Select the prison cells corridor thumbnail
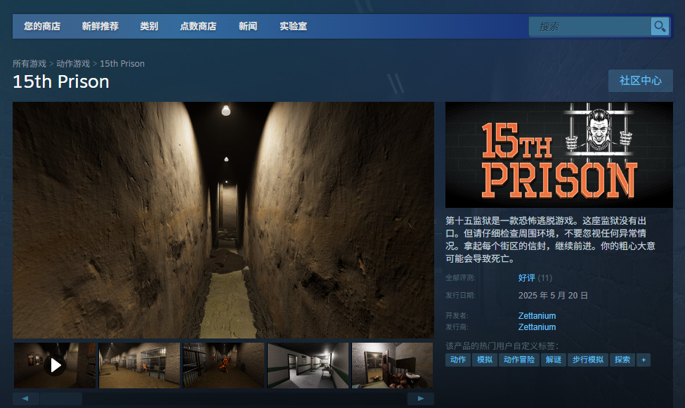 [x=139, y=365]
